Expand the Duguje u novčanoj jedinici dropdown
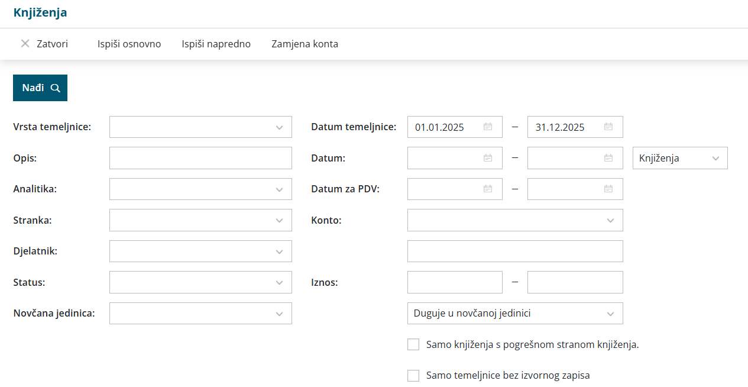748x387 pixels. tap(610, 314)
